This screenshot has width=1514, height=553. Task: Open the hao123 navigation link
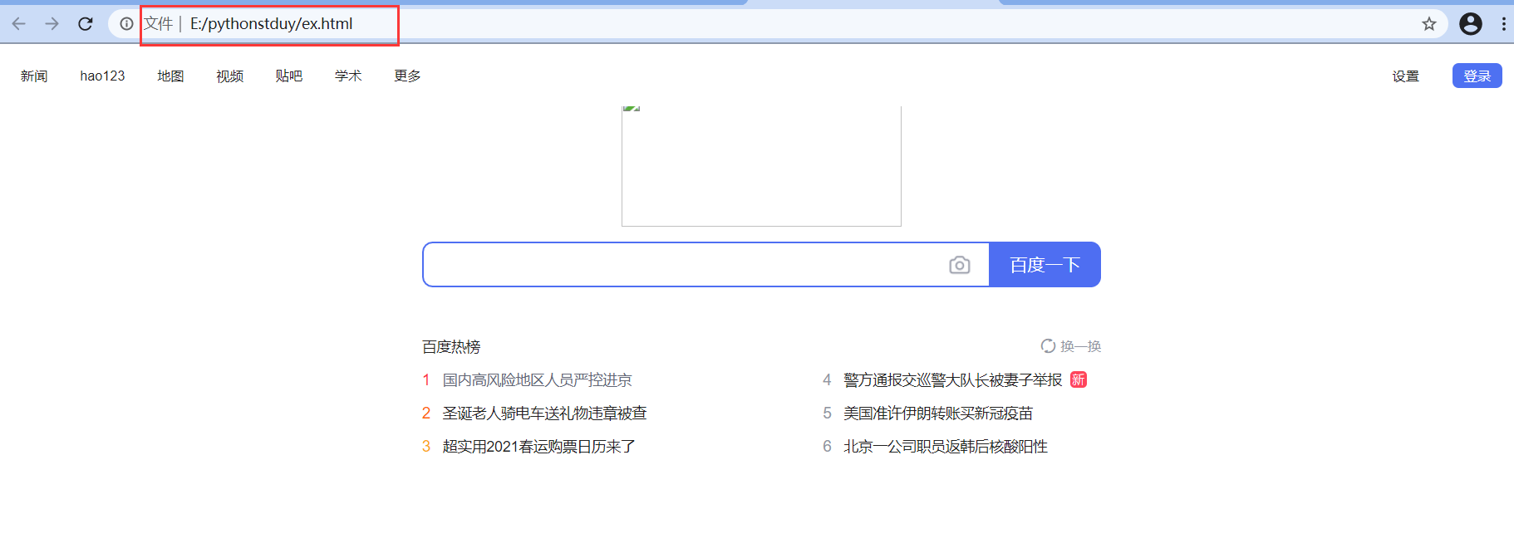(102, 76)
